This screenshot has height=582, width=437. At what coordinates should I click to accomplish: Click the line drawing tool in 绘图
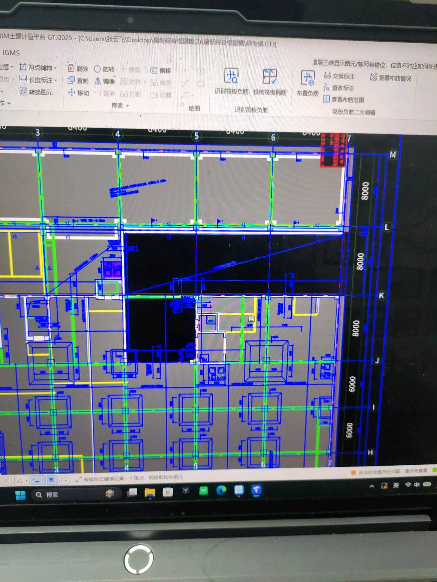coord(185,84)
